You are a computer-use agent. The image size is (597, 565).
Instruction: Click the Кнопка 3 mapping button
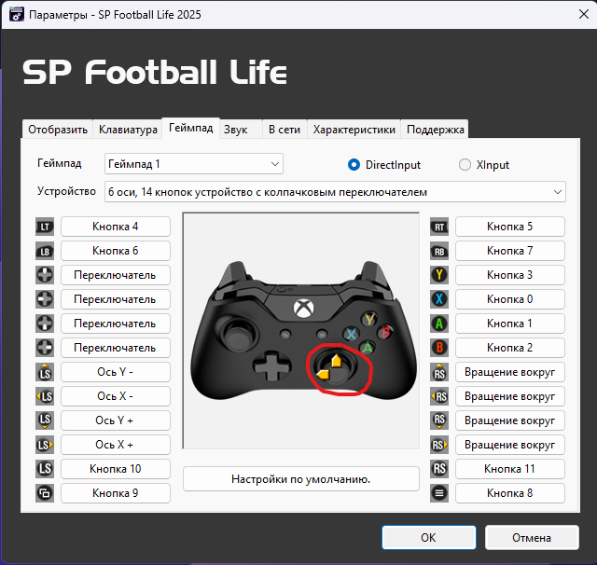[510, 275]
